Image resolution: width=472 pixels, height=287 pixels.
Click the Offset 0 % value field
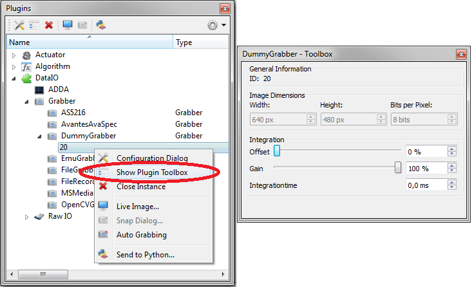click(426, 152)
